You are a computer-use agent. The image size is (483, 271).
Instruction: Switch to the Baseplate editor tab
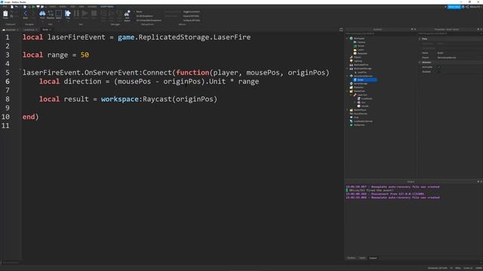(x=10, y=30)
